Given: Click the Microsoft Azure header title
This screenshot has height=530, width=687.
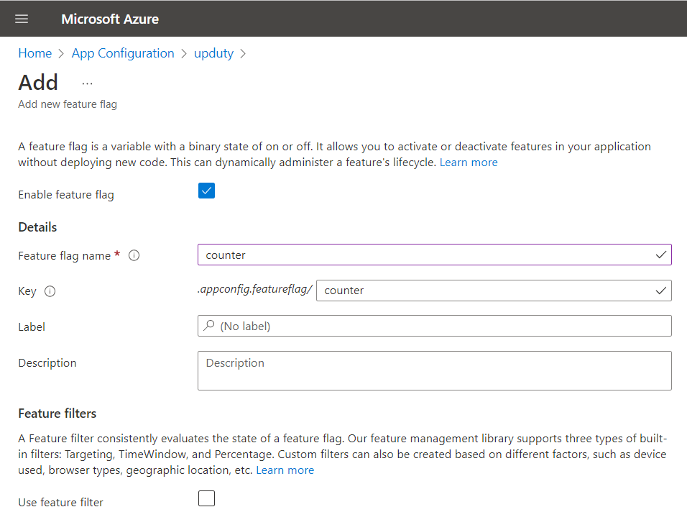Looking at the screenshot, I should coord(110,19).
